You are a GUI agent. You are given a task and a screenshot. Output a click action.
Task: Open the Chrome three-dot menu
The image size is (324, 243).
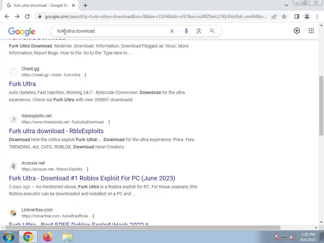tap(317, 16)
